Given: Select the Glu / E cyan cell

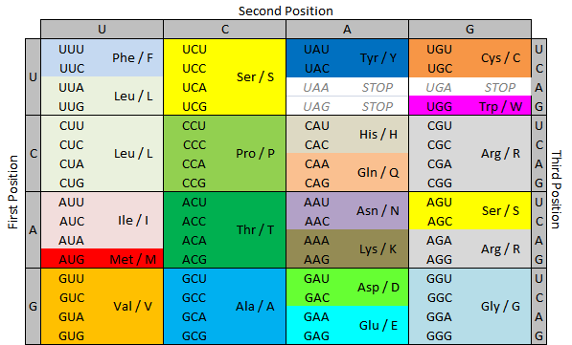Looking at the screenshot, I should (347, 325).
